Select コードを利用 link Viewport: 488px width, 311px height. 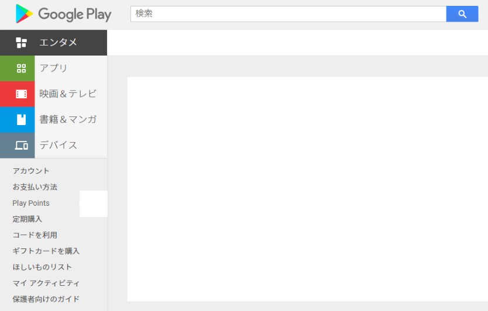click(35, 235)
